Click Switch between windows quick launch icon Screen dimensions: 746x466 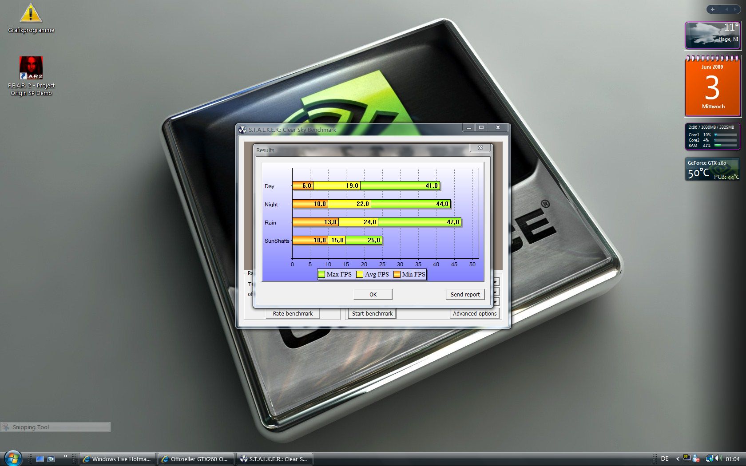pyautogui.click(x=51, y=459)
